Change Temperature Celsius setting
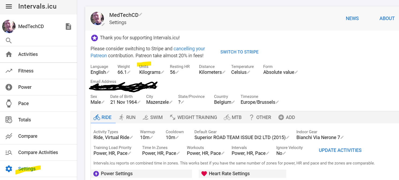Image resolution: width=399 pixels, height=180 pixels. (241, 72)
